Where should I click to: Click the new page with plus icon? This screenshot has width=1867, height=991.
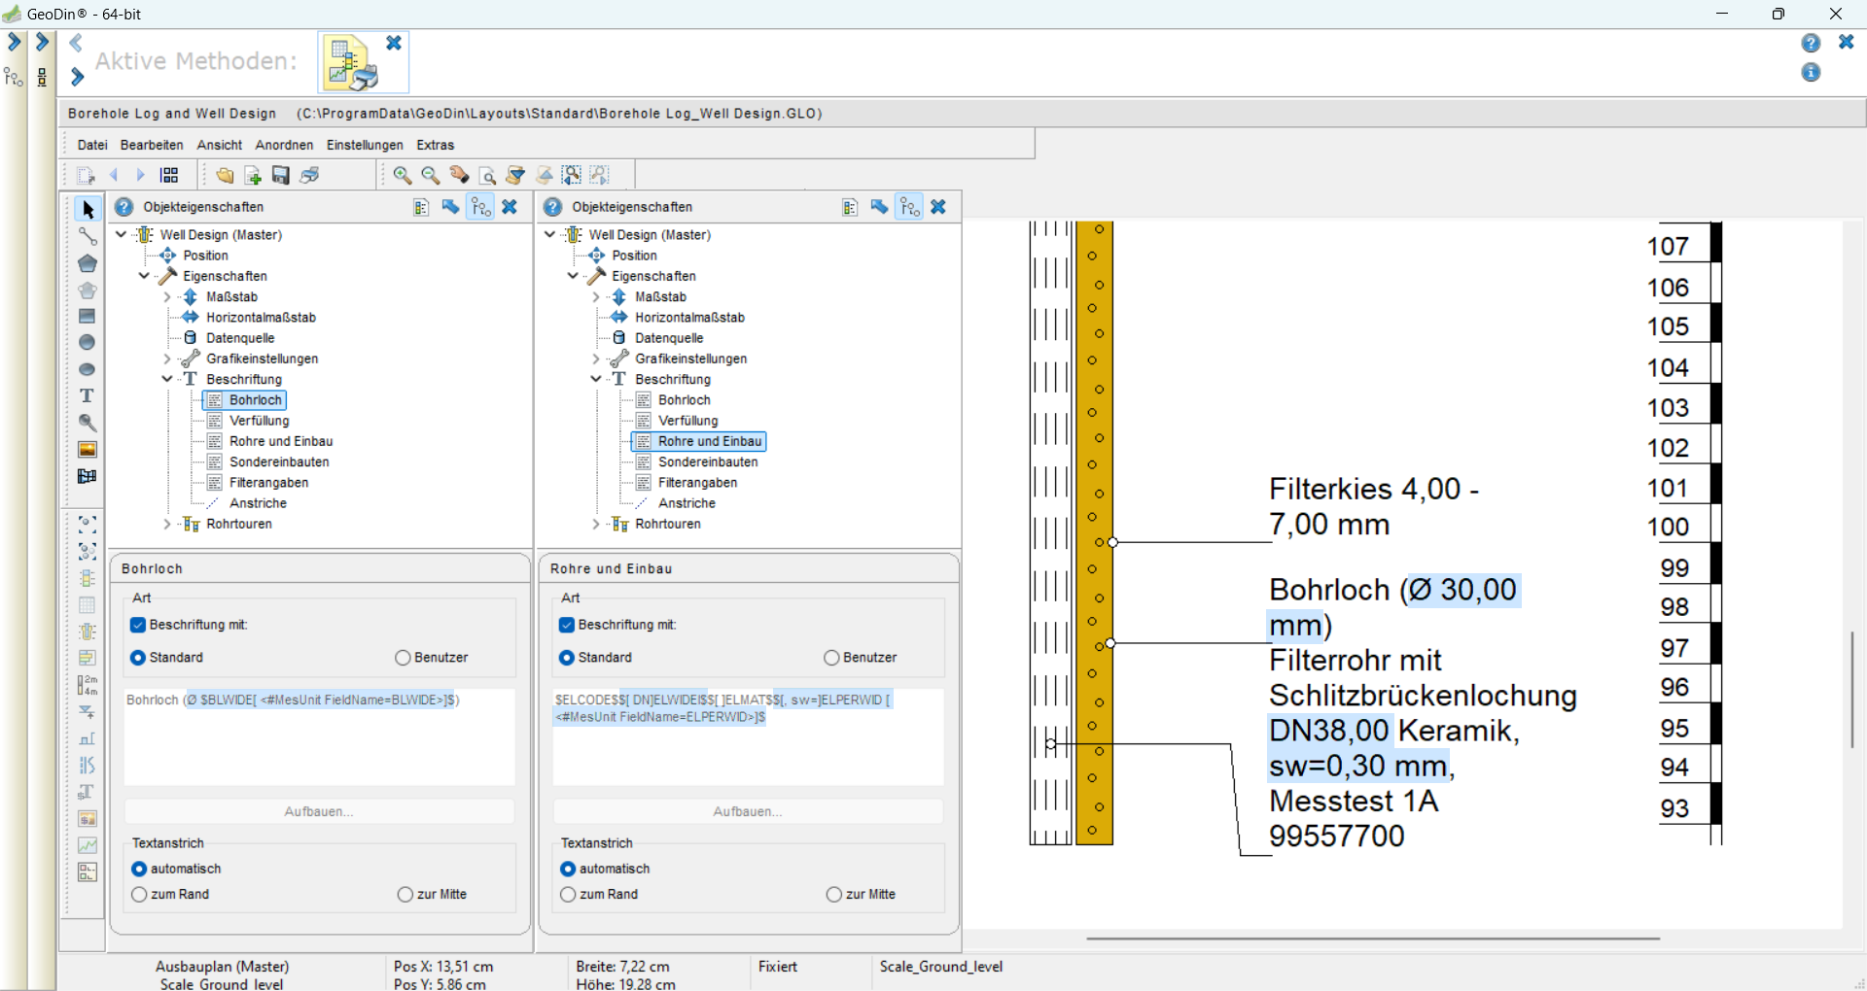point(253,175)
